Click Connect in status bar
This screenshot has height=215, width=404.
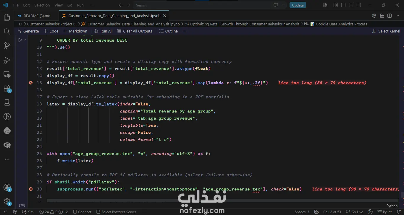click(82, 212)
